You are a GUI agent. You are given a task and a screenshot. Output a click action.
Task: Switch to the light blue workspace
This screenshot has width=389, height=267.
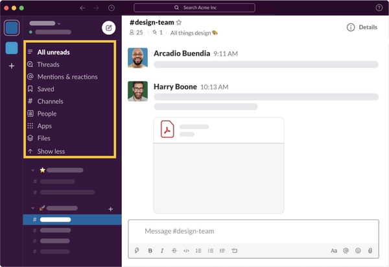click(x=12, y=48)
